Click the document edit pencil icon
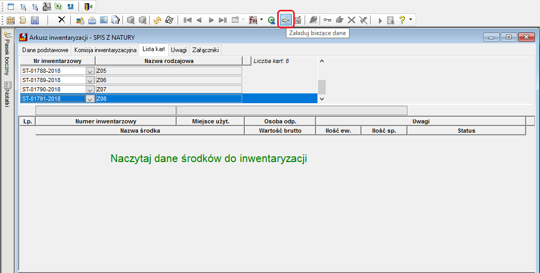The image size is (540, 273). pyautogui.click(x=115, y=20)
